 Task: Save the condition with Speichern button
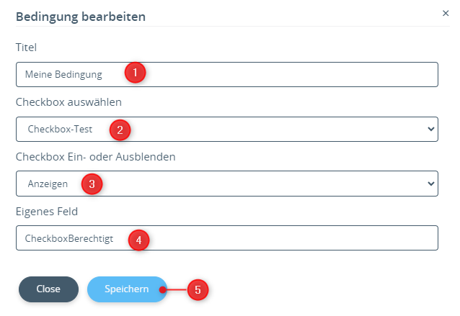(x=127, y=289)
